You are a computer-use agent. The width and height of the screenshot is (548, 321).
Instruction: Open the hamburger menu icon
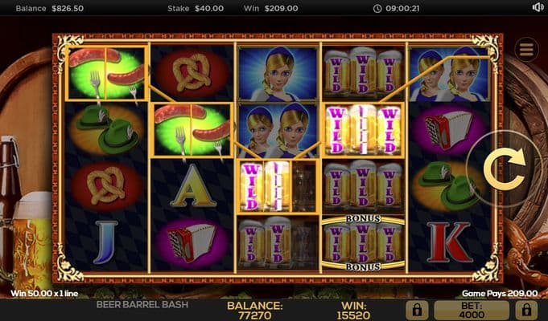(526, 50)
